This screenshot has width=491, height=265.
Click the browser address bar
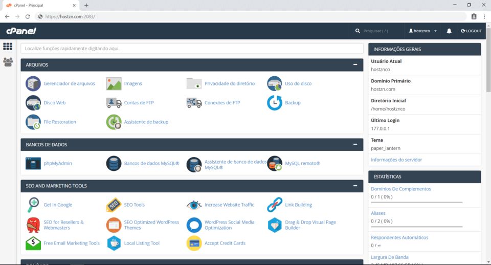251,16
